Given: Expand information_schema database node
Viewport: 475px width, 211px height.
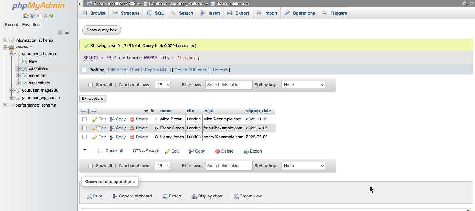Looking at the screenshot, I should 5,40.
